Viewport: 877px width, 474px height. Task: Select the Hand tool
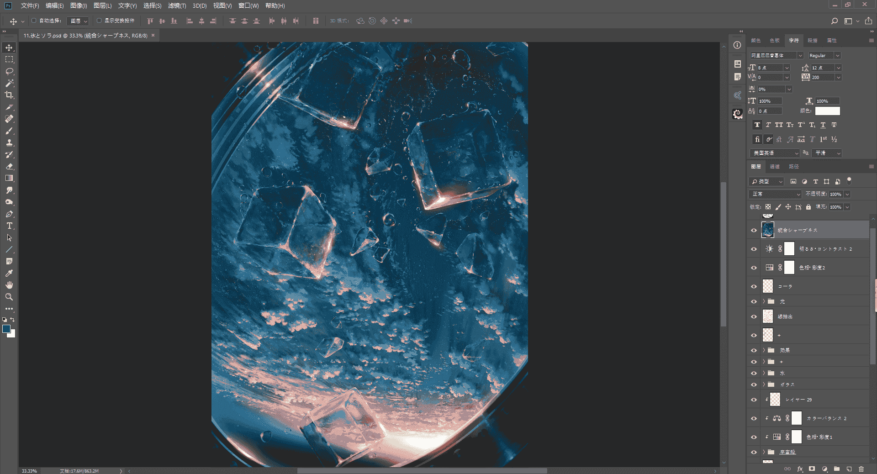pos(9,285)
